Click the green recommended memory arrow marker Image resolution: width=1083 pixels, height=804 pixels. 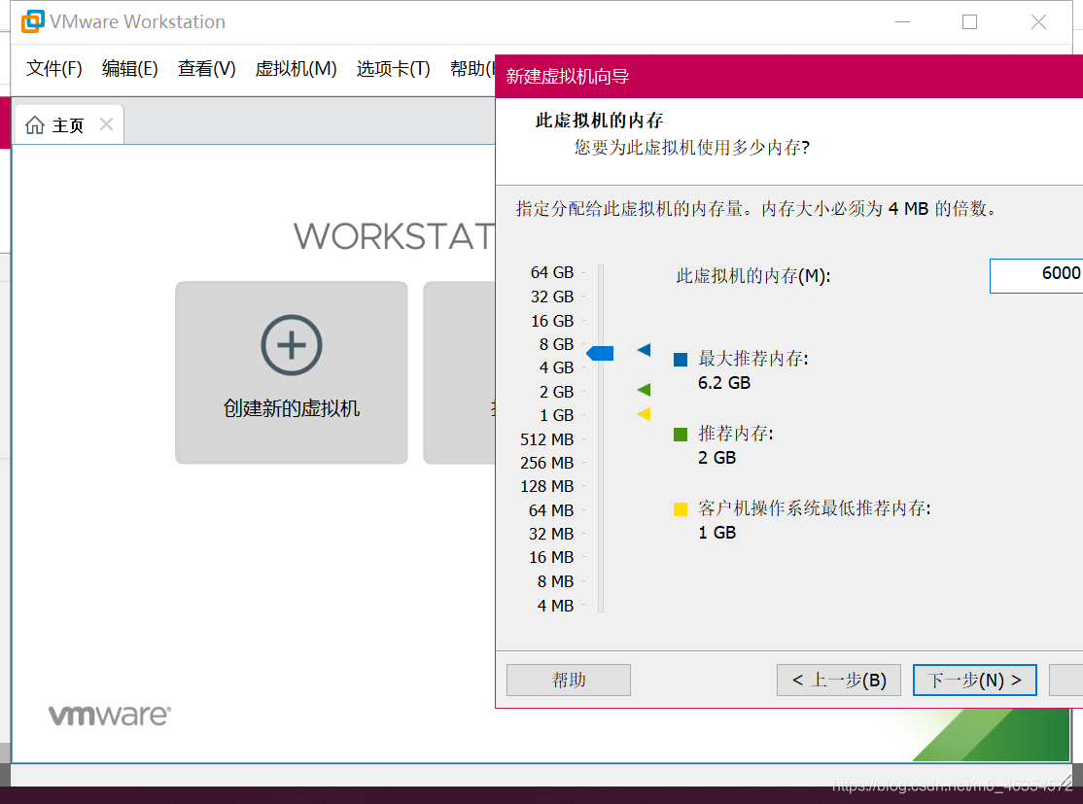click(x=644, y=390)
